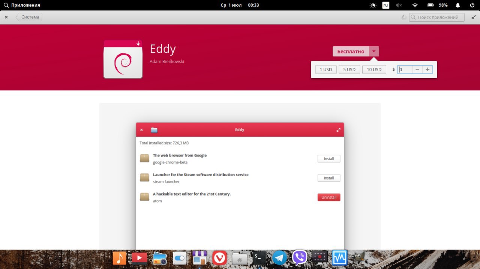Click google-chrome-beta package icon in screenshot
The height and width of the screenshot is (269, 480).
[144, 158]
